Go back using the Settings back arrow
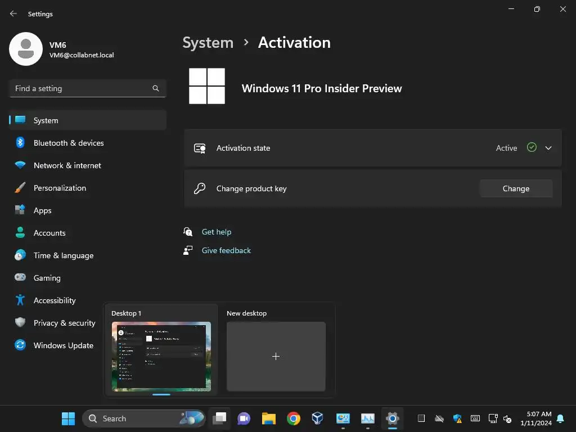Screen dimensions: 576x432 pos(13,13)
